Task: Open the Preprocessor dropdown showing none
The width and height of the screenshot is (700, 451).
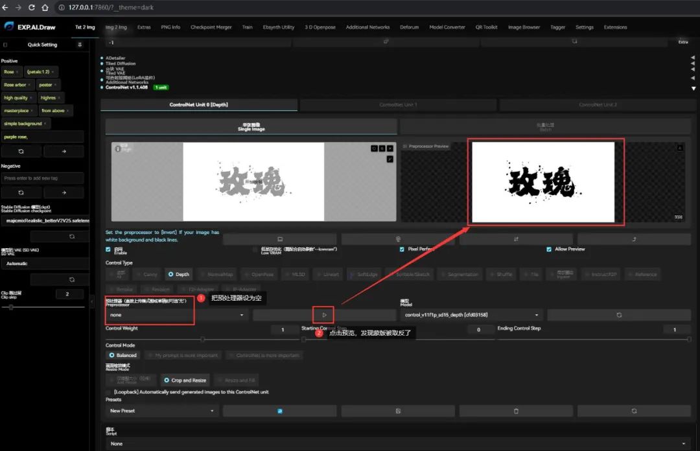Action: pyautogui.click(x=177, y=315)
